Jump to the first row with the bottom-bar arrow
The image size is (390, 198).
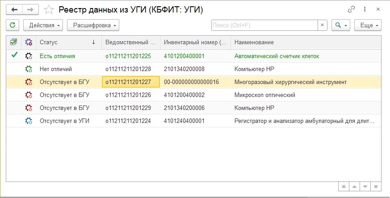tap(344, 187)
